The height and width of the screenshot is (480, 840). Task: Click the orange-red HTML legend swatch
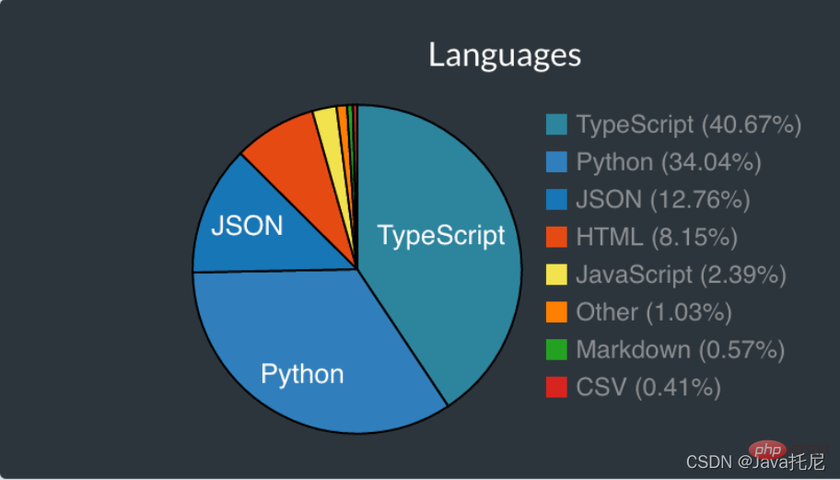[x=556, y=237]
